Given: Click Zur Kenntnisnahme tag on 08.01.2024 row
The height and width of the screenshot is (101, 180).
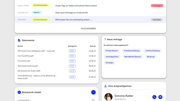Looking at the screenshot, I should (40, 20).
